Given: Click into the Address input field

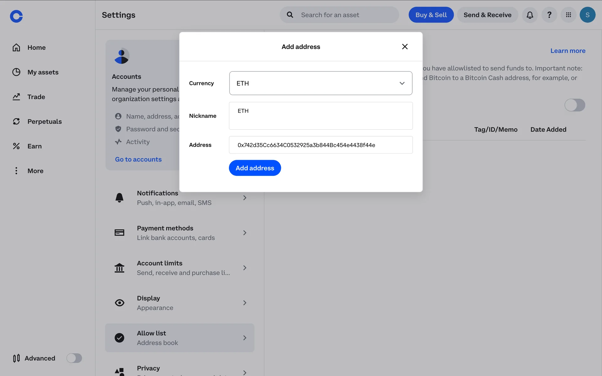Looking at the screenshot, I should point(320,145).
